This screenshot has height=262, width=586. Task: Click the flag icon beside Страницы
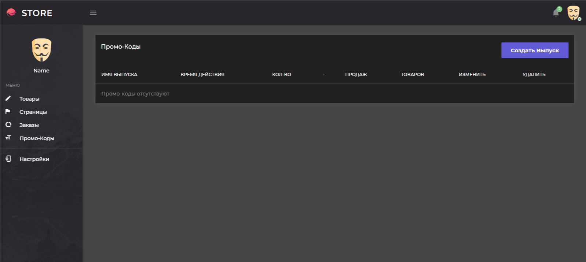pyautogui.click(x=8, y=112)
